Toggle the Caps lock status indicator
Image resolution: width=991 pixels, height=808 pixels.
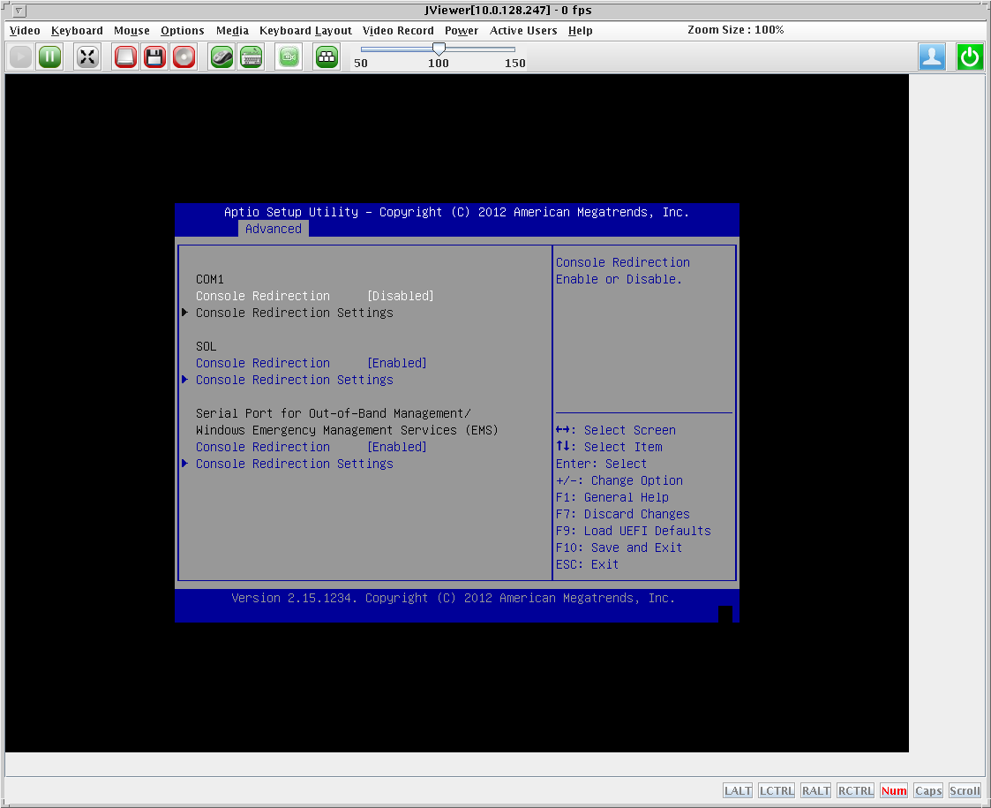coord(927,790)
